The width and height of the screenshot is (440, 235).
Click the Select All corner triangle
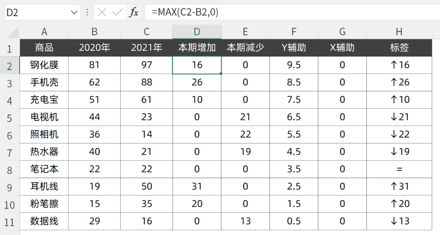(13, 32)
